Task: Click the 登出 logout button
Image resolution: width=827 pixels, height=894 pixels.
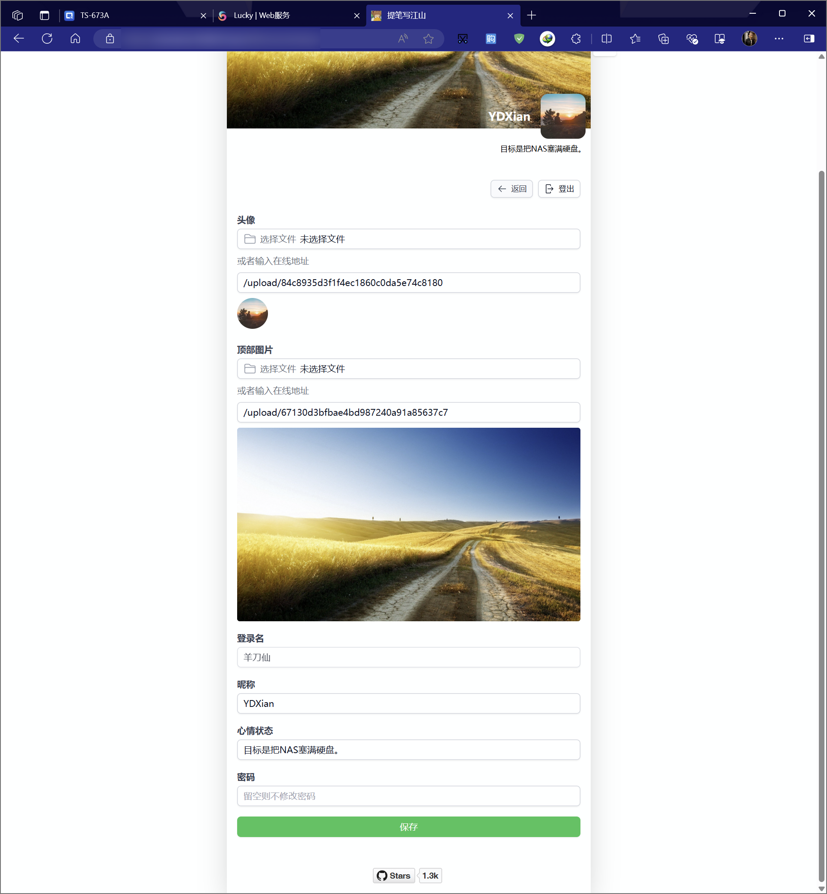Action: click(x=559, y=189)
